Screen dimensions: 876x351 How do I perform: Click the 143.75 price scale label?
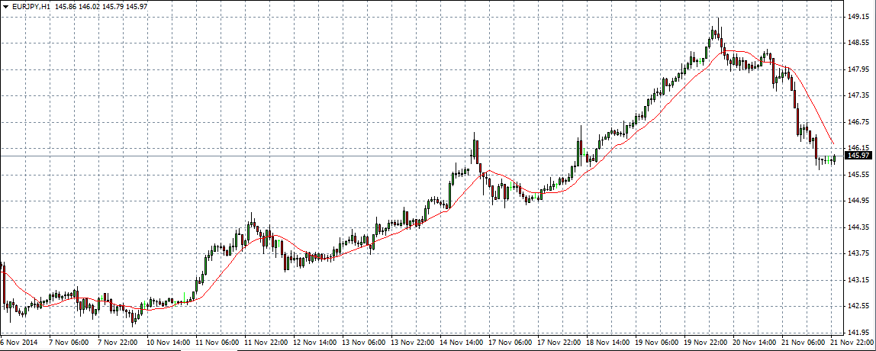click(x=857, y=254)
